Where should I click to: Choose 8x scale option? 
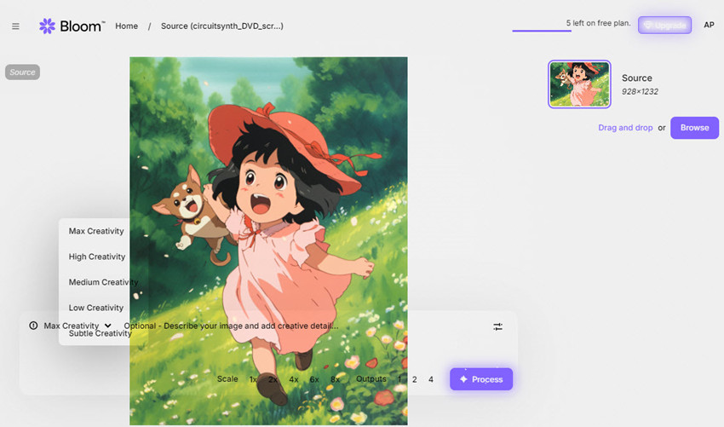click(x=335, y=379)
